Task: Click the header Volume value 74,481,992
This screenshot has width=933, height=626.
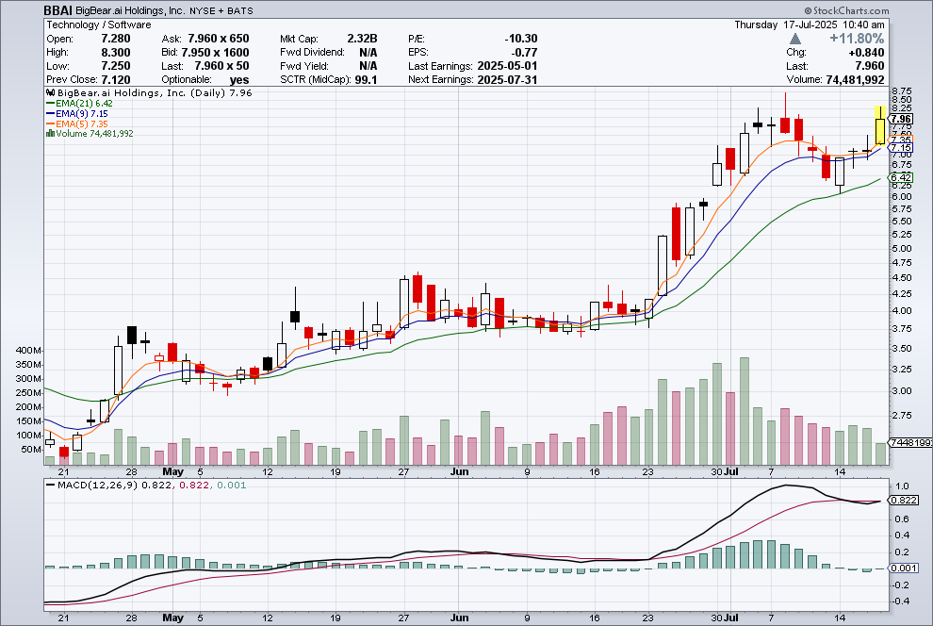Action: [855, 80]
